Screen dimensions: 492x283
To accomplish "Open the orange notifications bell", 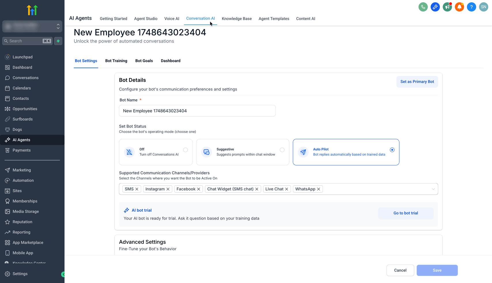I will point(459,7).
